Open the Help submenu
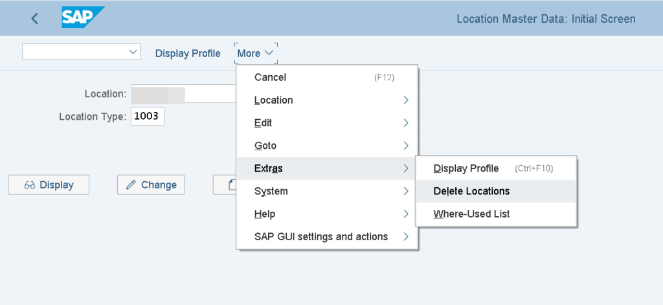This screenshot has height=305, width=663. [328, 214]
